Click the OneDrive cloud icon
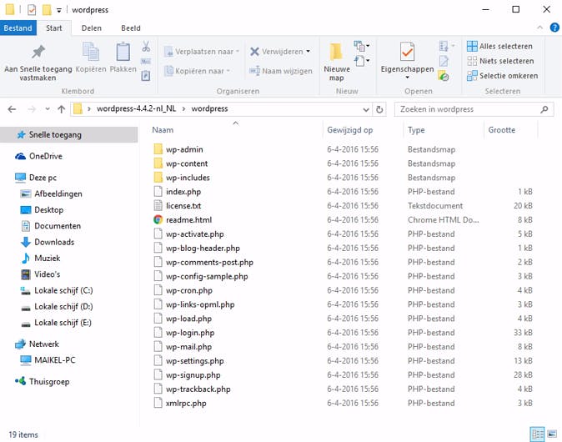Viewport: 562px width, 442px height. pyautogui.click(x=21, y=156)
